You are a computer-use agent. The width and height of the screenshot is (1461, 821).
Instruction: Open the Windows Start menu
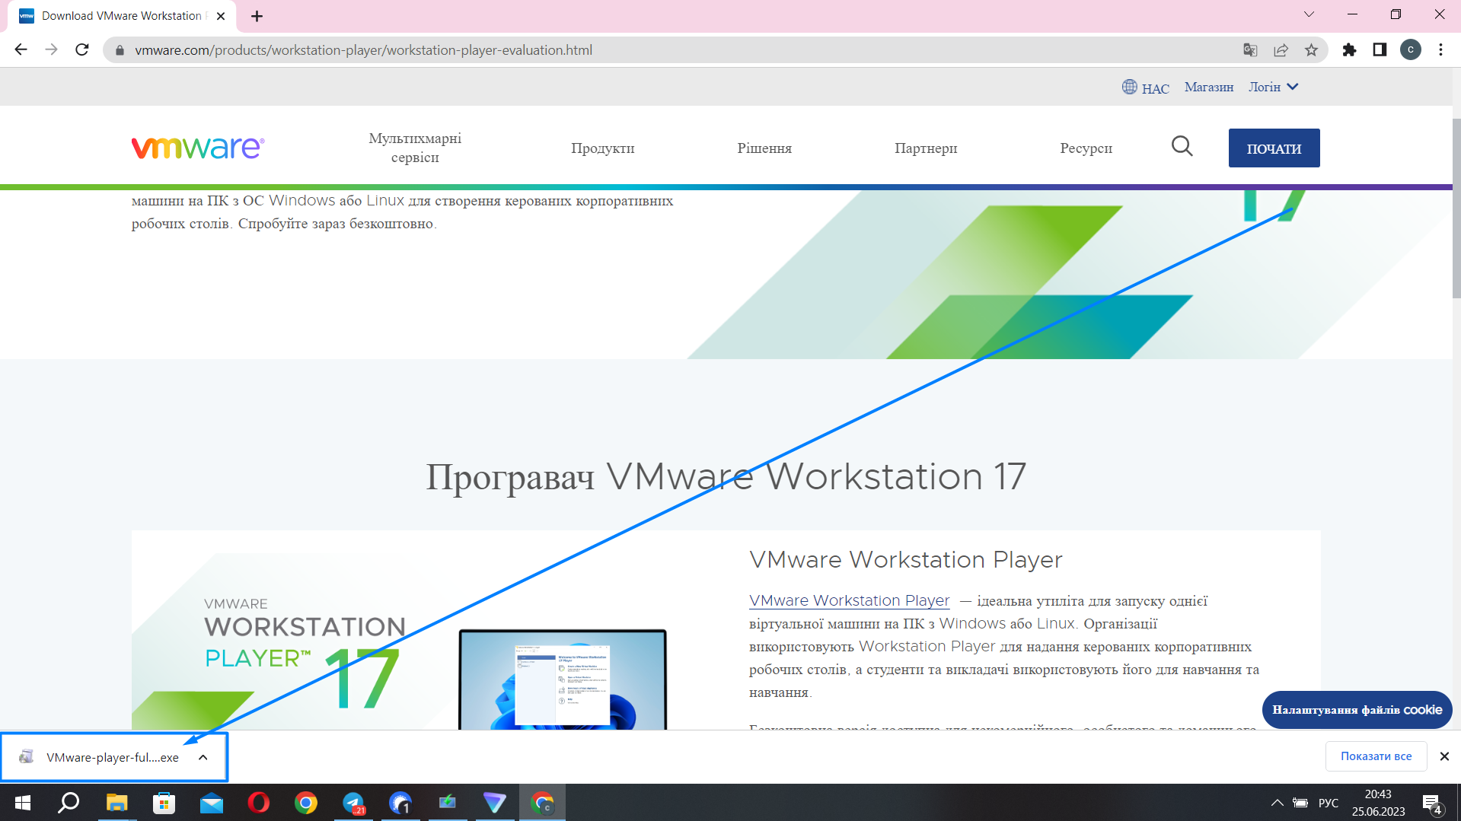(23, 803)
